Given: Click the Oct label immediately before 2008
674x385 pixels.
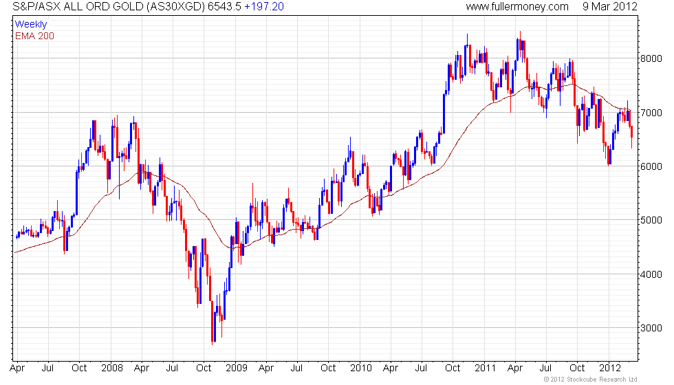Looking at the screenshot, I should pyautogui.click(x=79, y=368).
